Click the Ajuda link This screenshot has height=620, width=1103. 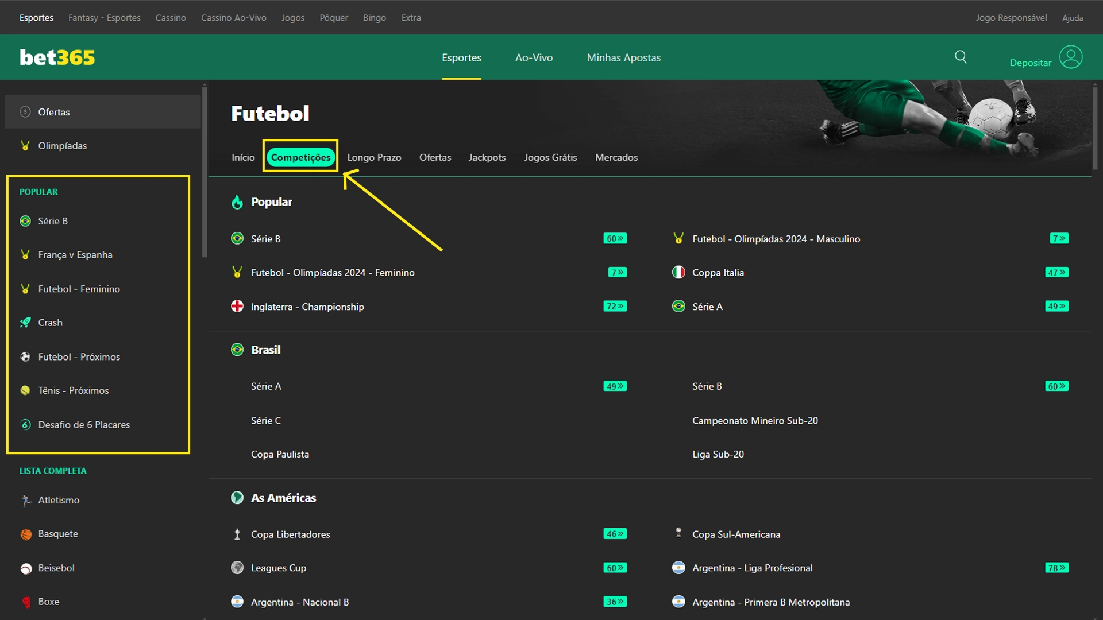click(x=1073, y=18)
